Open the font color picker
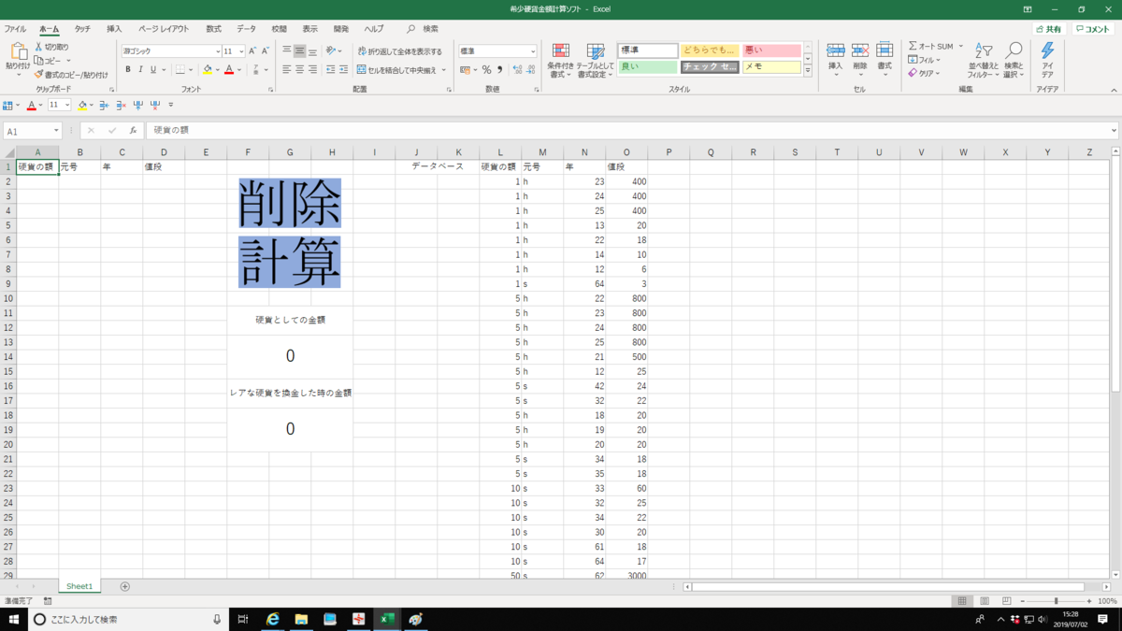Viewport: 1122px width, 631px height. (x=230, y=70)
